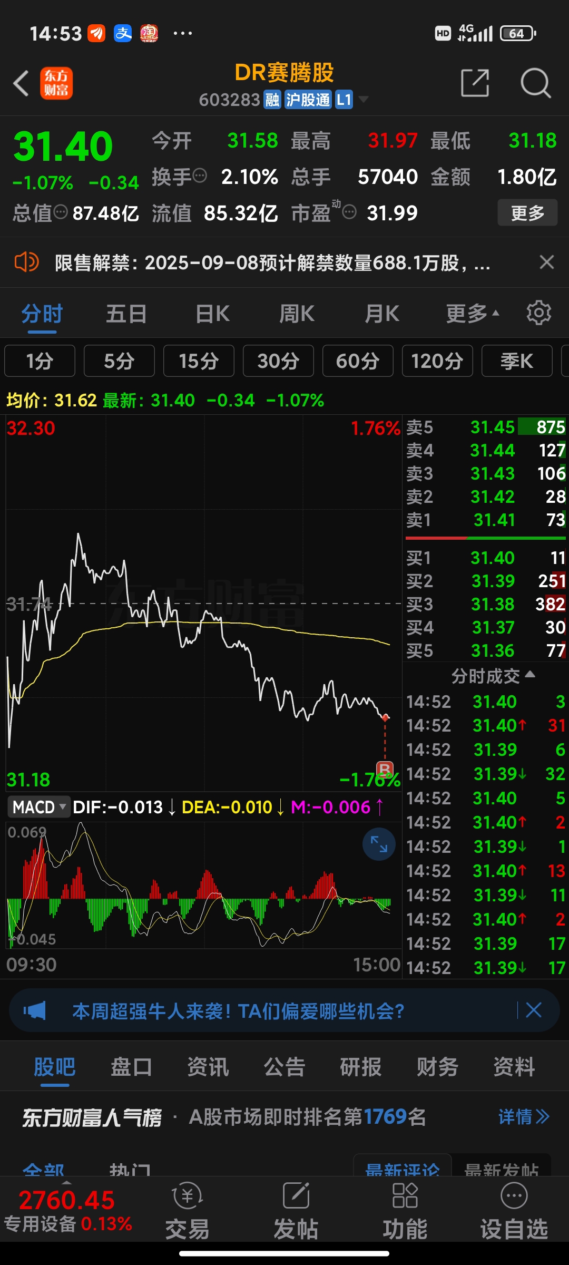Close the 牛人 promo banner
Screen dimensions: 569x1265
533,1010
